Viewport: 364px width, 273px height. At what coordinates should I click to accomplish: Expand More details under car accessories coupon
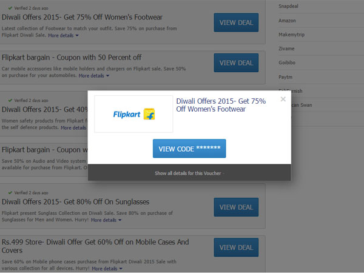[x=94, y=76]
